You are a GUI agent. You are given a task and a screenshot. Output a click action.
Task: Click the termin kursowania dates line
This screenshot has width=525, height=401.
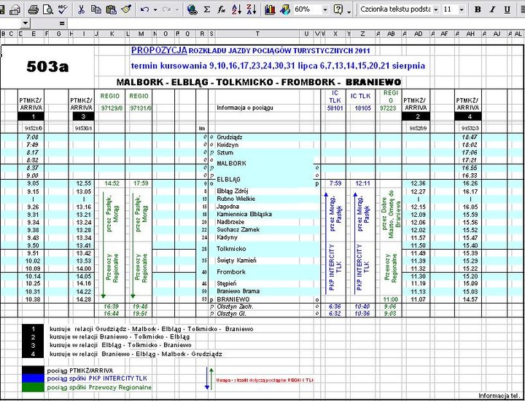coord(278,65)
